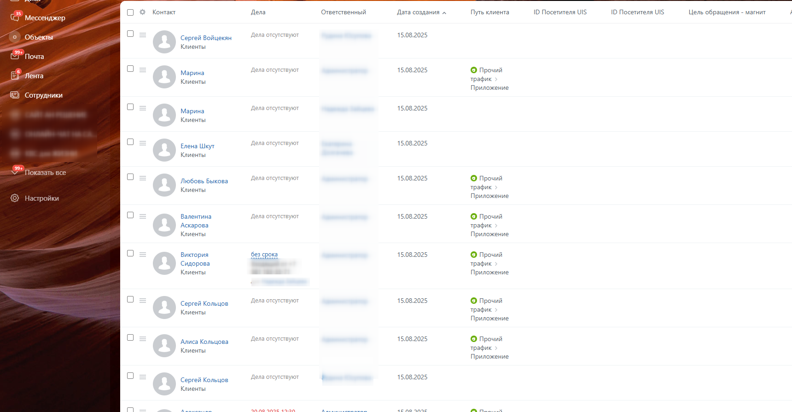
Task: Click the Контакт column header
Action: 164,12
